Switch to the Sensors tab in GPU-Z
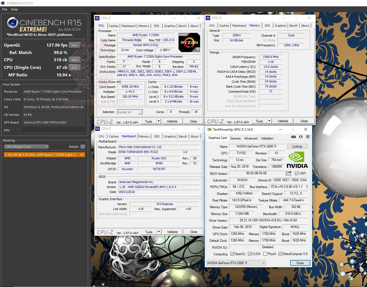 pyautogui.click(x=235, y=138)
